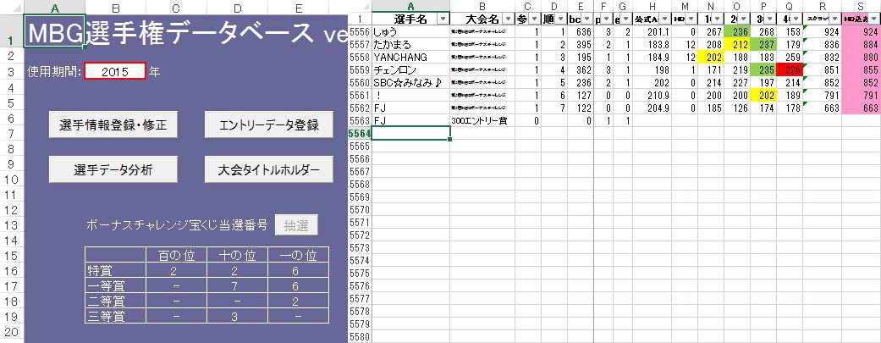Select row header 5564
The width and height of the screenshot is (881, 343).
360,134
